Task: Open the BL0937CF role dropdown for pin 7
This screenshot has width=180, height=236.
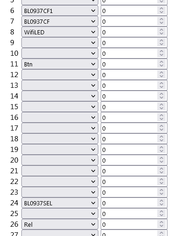Action: (60, 21)
